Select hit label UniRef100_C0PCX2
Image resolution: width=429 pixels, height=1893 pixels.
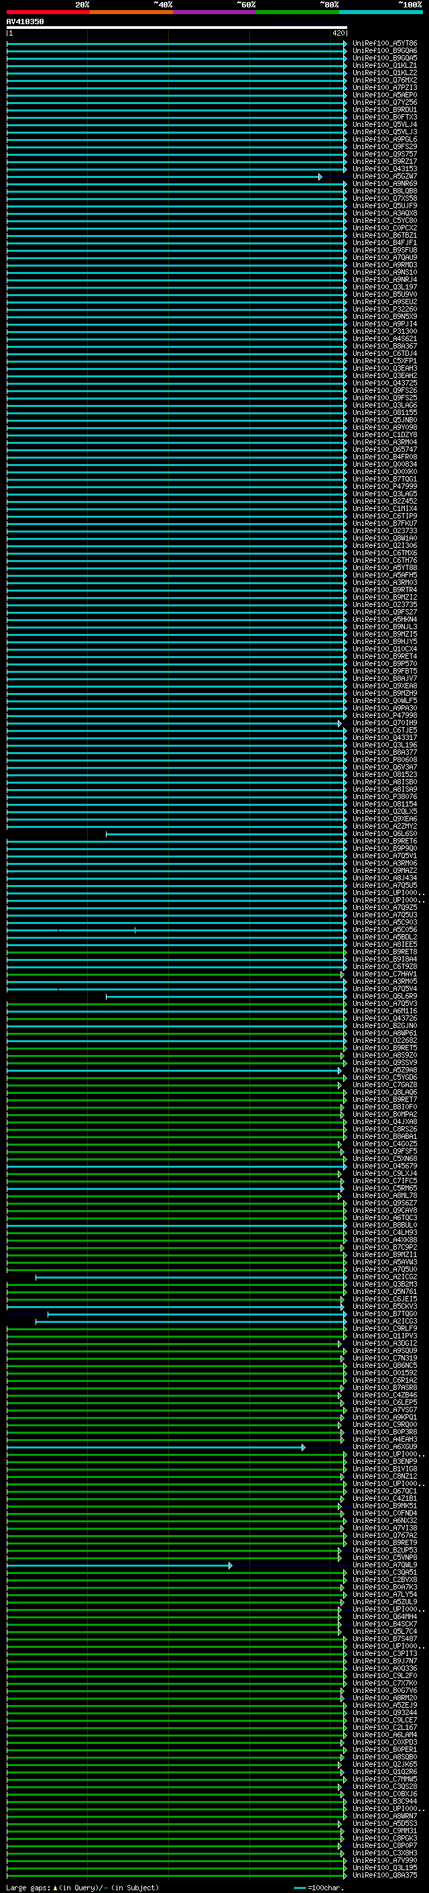385,228
